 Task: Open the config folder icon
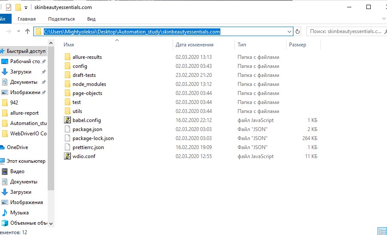(67, 66)
